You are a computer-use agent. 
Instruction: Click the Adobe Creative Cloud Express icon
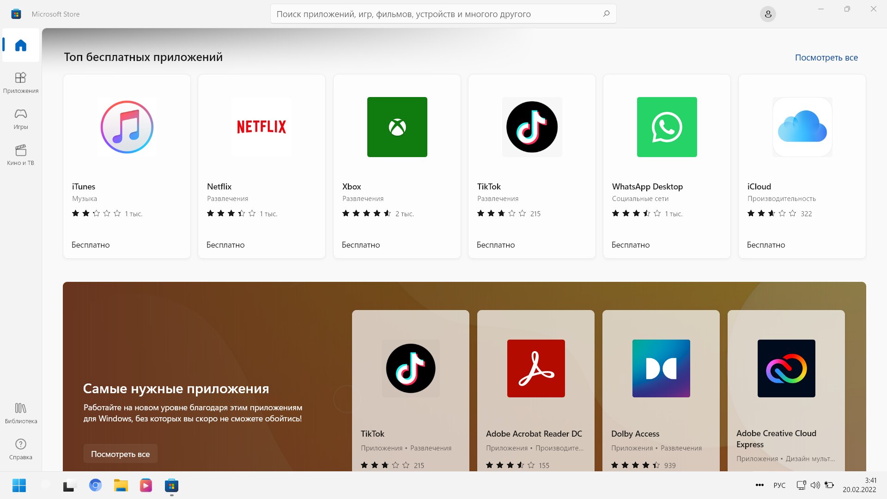786,368
